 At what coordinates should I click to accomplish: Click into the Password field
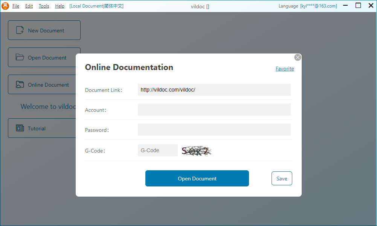coord(214,130)
